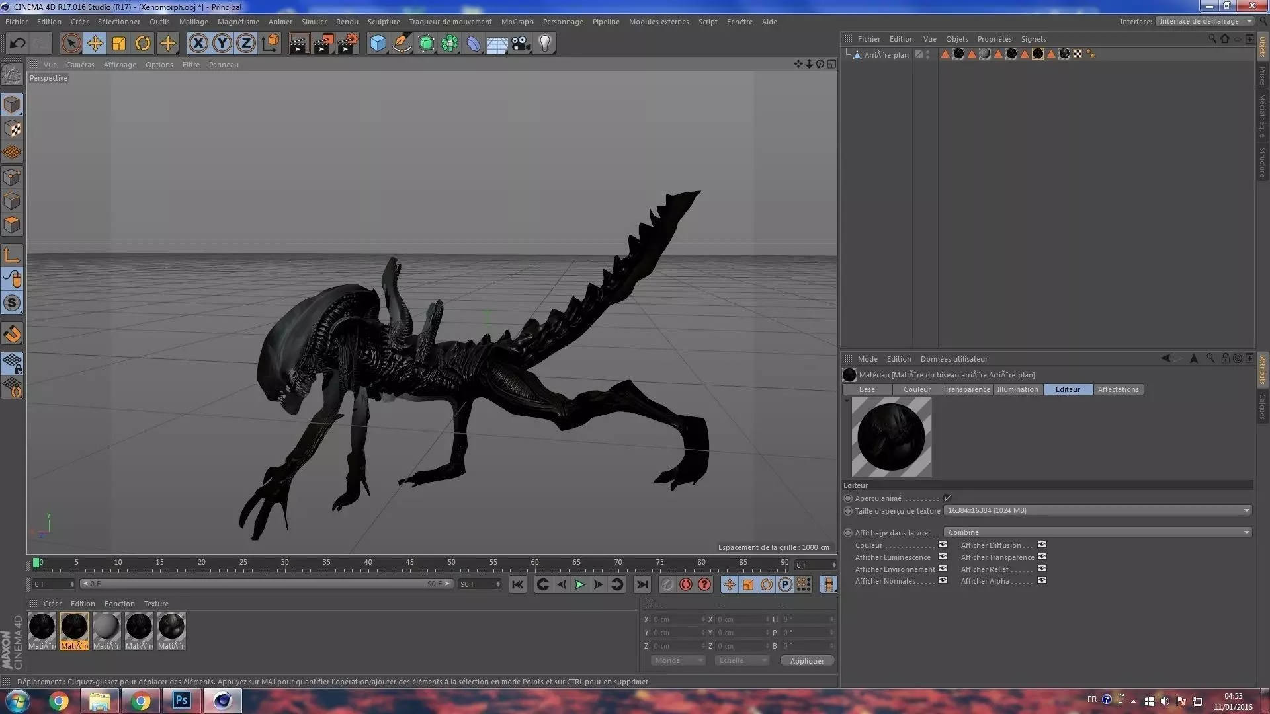This screenshot has width=1270, height=714.
Task: Toggle the Z axis lock
Action: pyautogui.click(x=246, y=44)
